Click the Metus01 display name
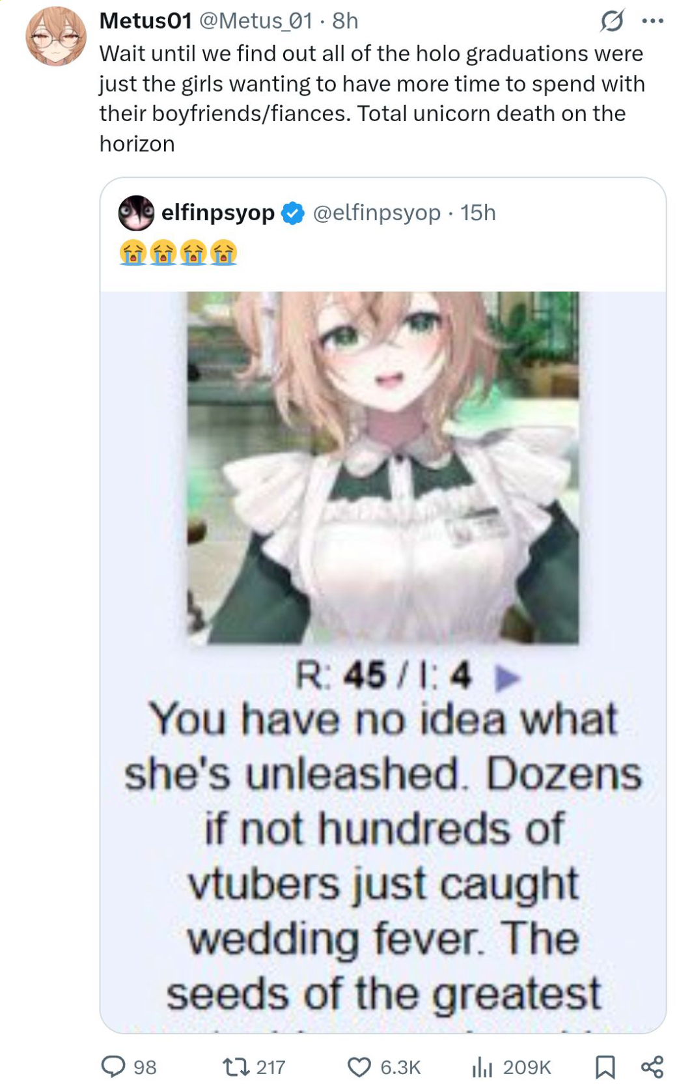The height and width of the screenshot is (1091, 692). [145, 21]
